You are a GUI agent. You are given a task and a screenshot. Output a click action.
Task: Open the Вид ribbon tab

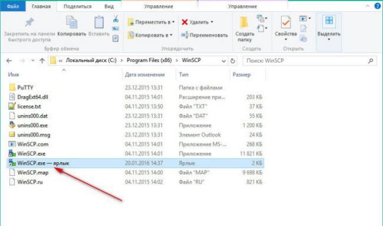(x=109, y=7)
